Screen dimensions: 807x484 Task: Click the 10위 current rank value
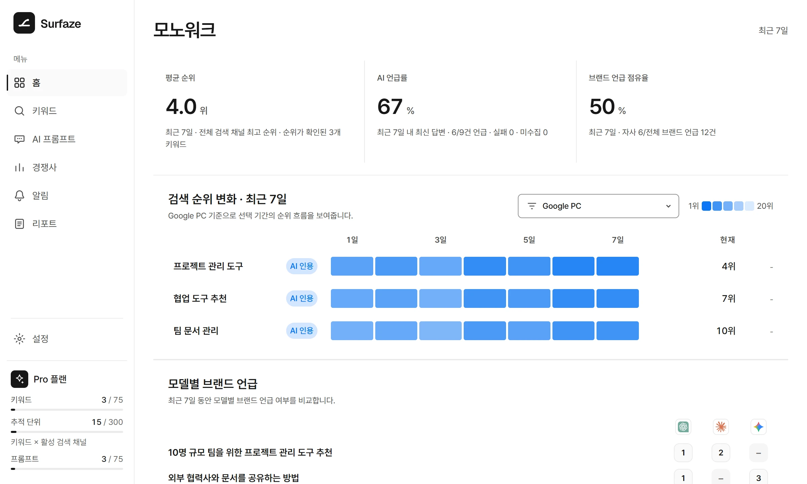pos(726,331)
